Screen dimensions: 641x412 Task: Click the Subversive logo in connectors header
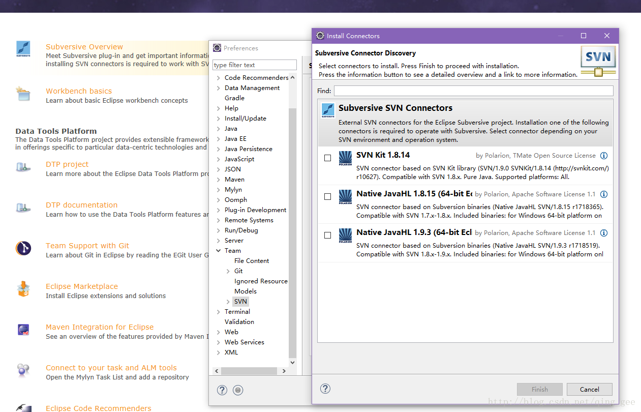328,110
